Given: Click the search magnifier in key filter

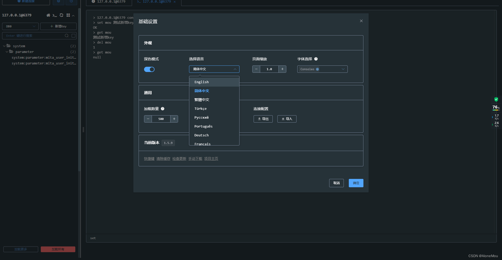Looking at the screenshot, I should [67, 36].
